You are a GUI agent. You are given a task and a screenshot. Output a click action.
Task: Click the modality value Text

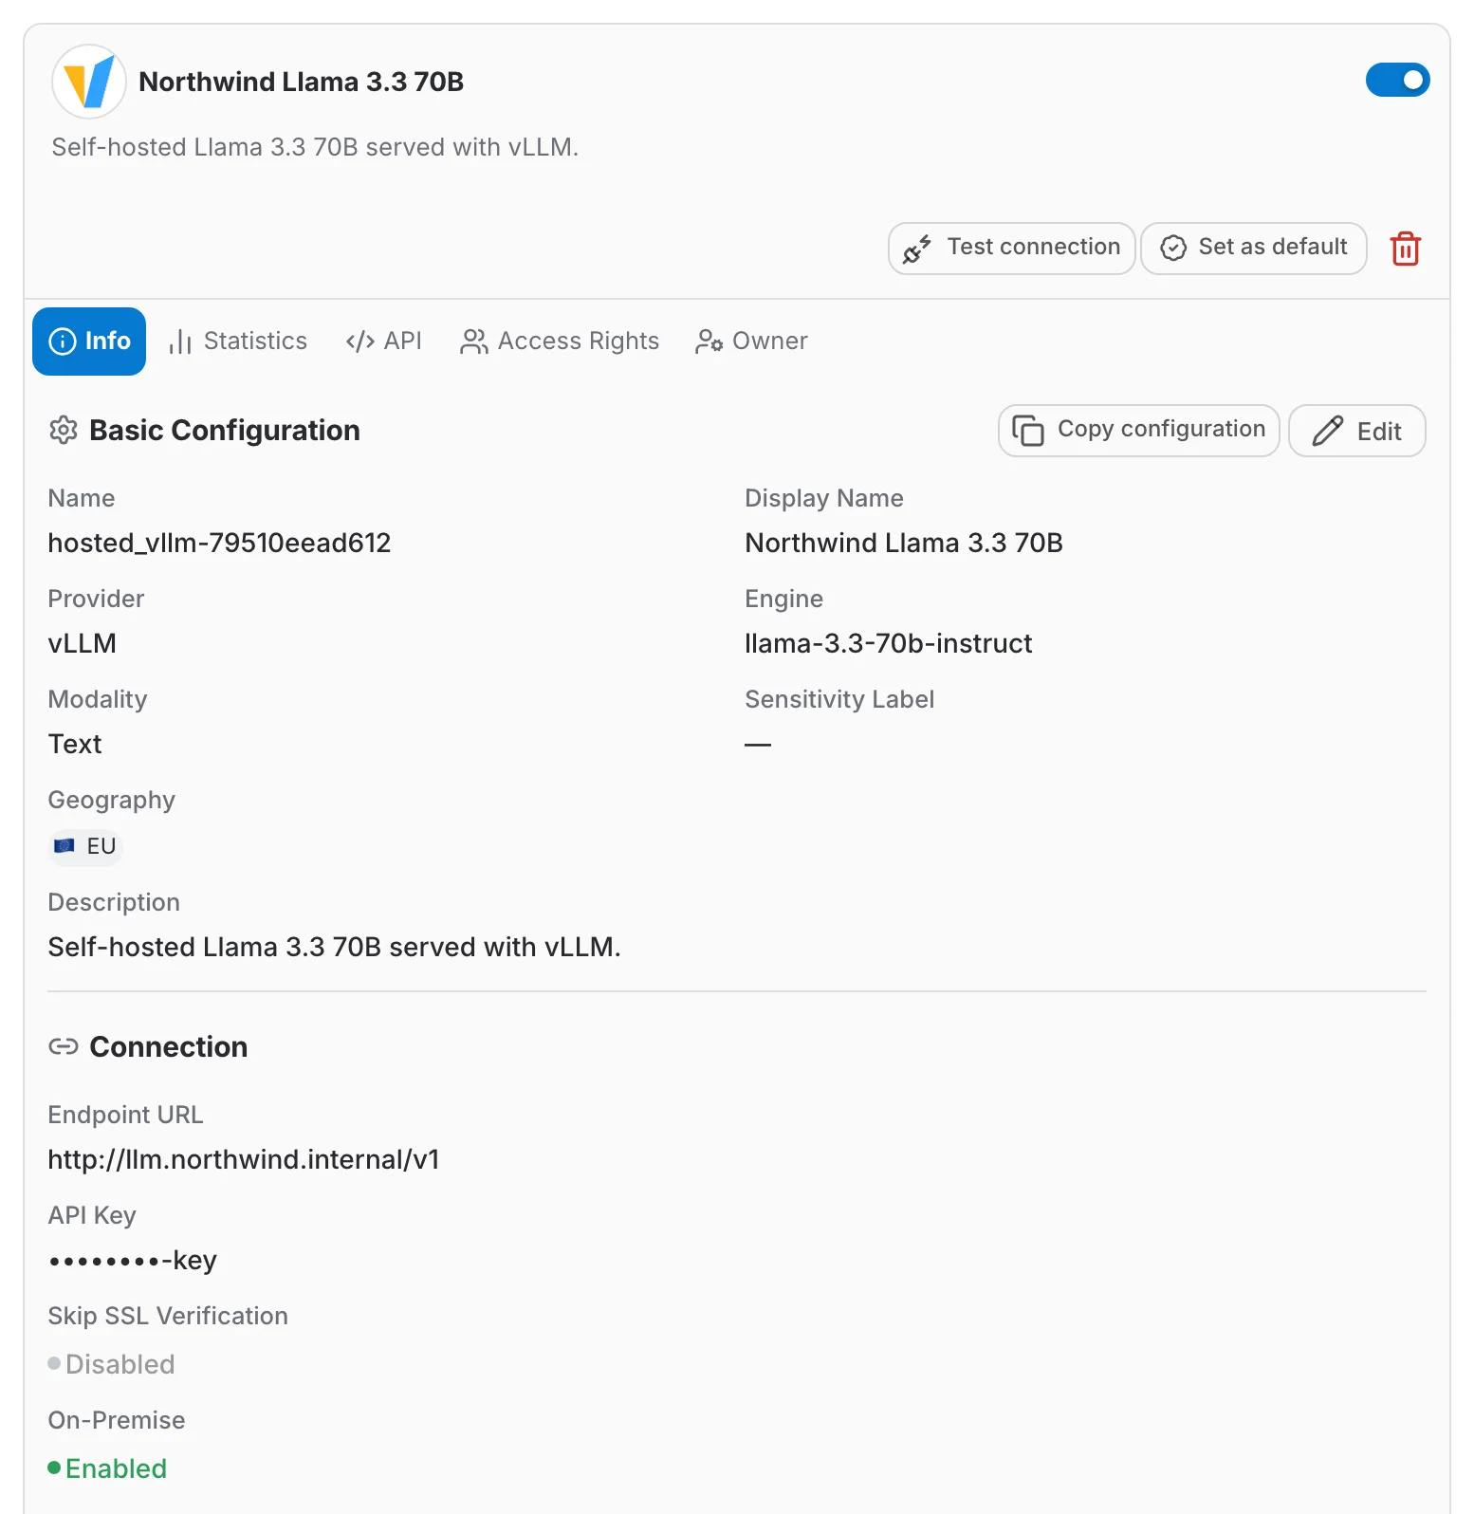[74, 744]
